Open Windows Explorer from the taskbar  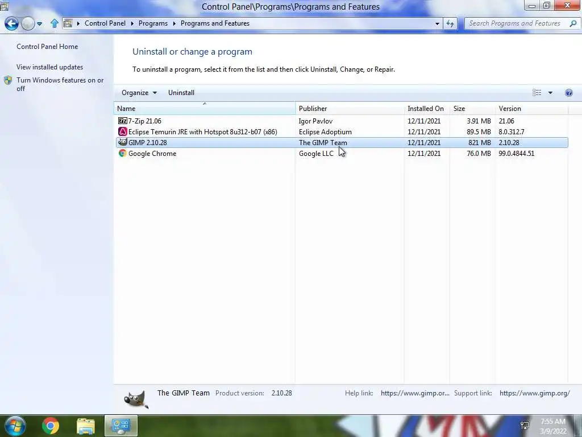(x=86, y=426)
